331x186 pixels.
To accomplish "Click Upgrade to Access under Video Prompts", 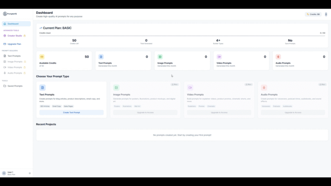I will point(219,113).
